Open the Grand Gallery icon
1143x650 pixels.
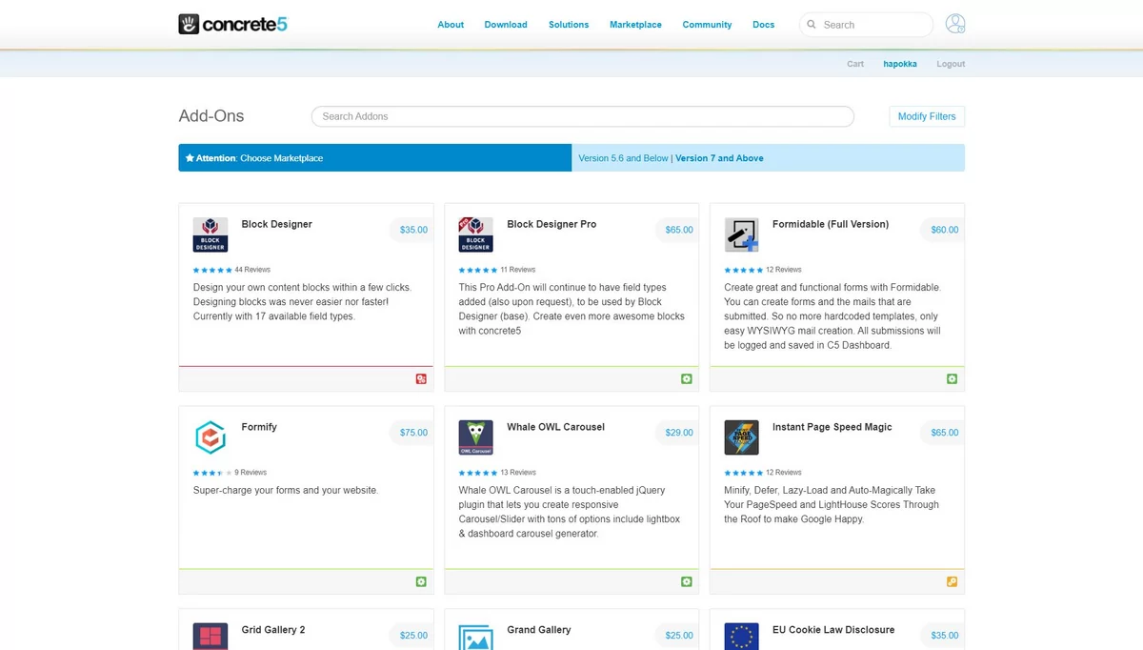point(475,637)
